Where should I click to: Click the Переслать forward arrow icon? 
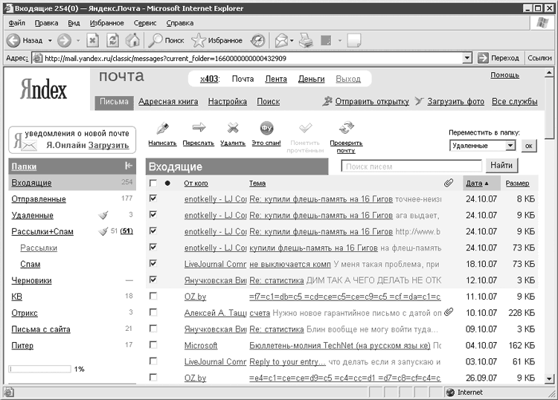(198, 128)
